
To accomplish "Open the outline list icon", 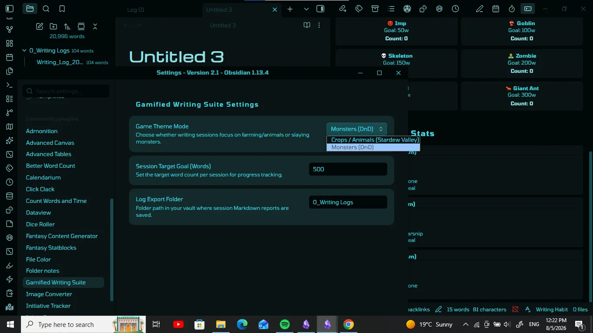I will 391,9.
